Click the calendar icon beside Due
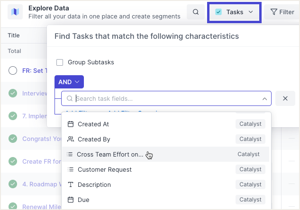The image size is (300, 210). click(71, 200)
